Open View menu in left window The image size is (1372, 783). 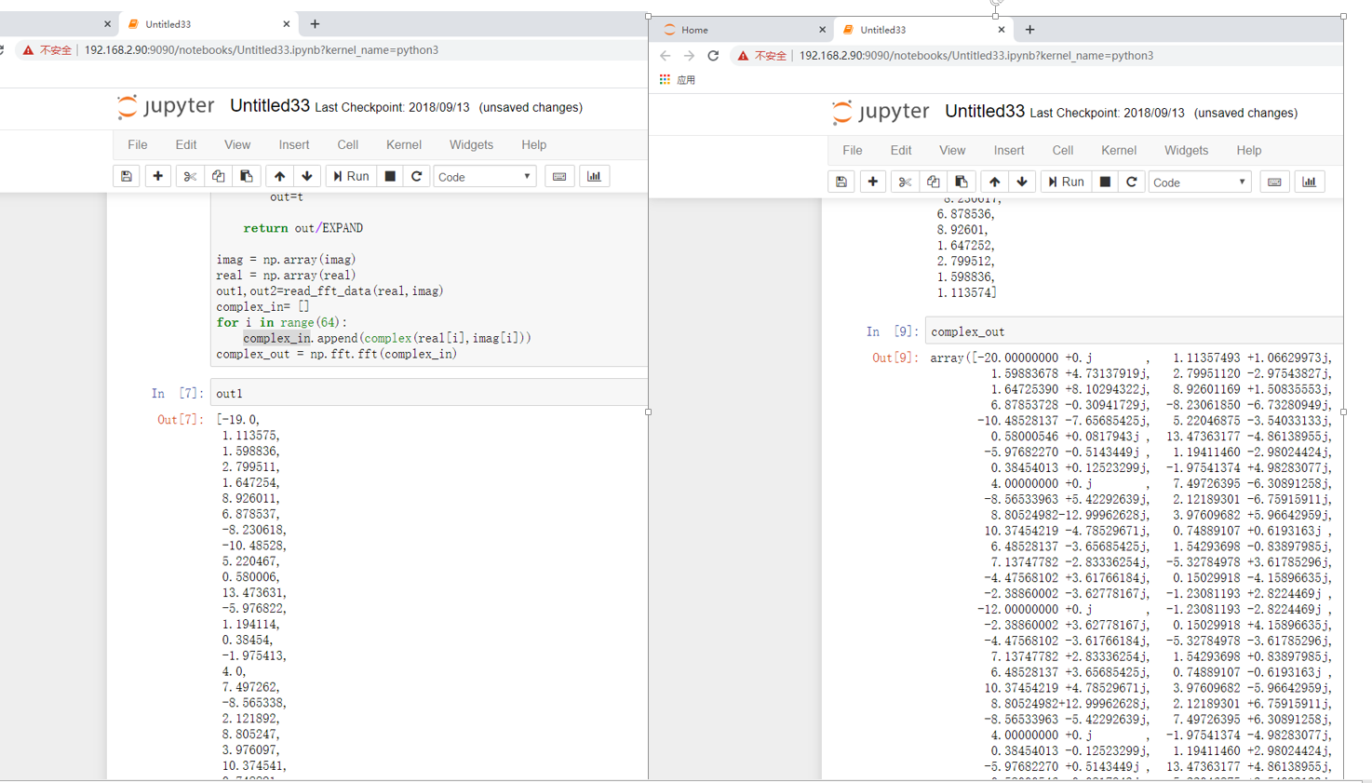tap(237, 144)
